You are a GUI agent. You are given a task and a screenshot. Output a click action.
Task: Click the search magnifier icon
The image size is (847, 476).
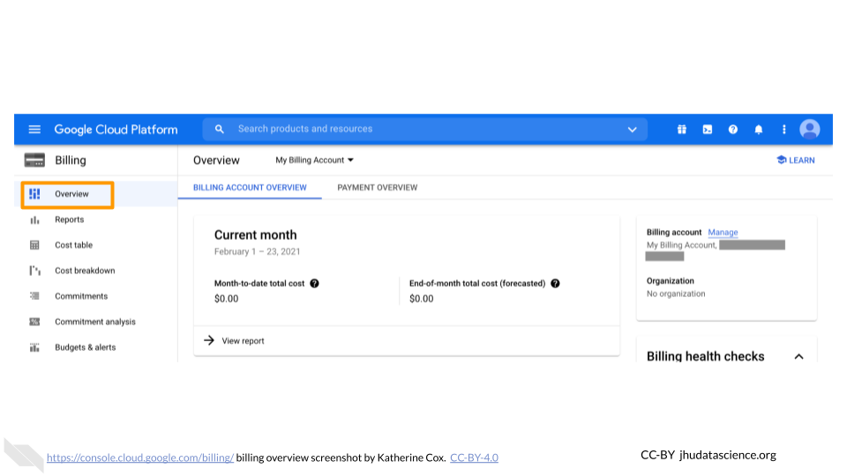click(x=219, y=129)
